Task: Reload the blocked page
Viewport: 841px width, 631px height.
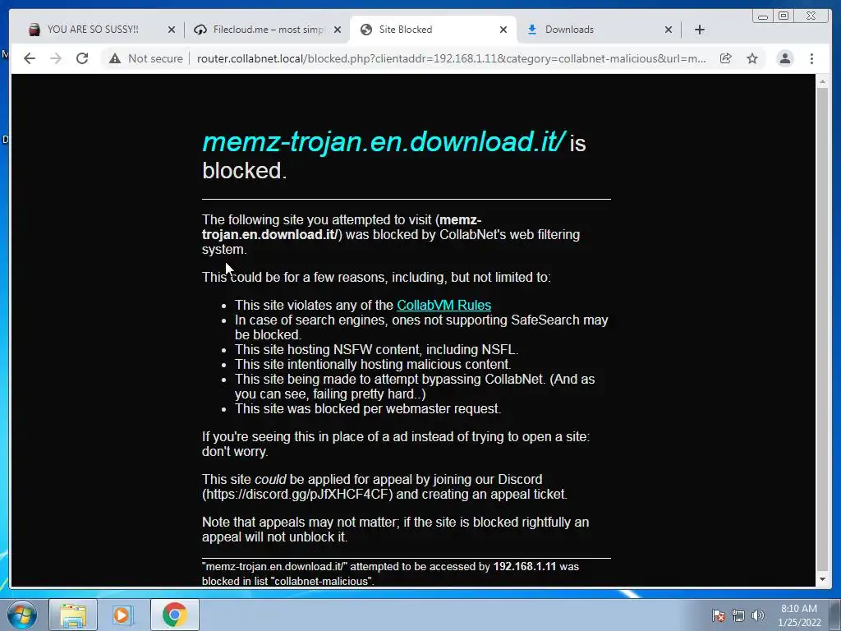Action: (82, 58)
